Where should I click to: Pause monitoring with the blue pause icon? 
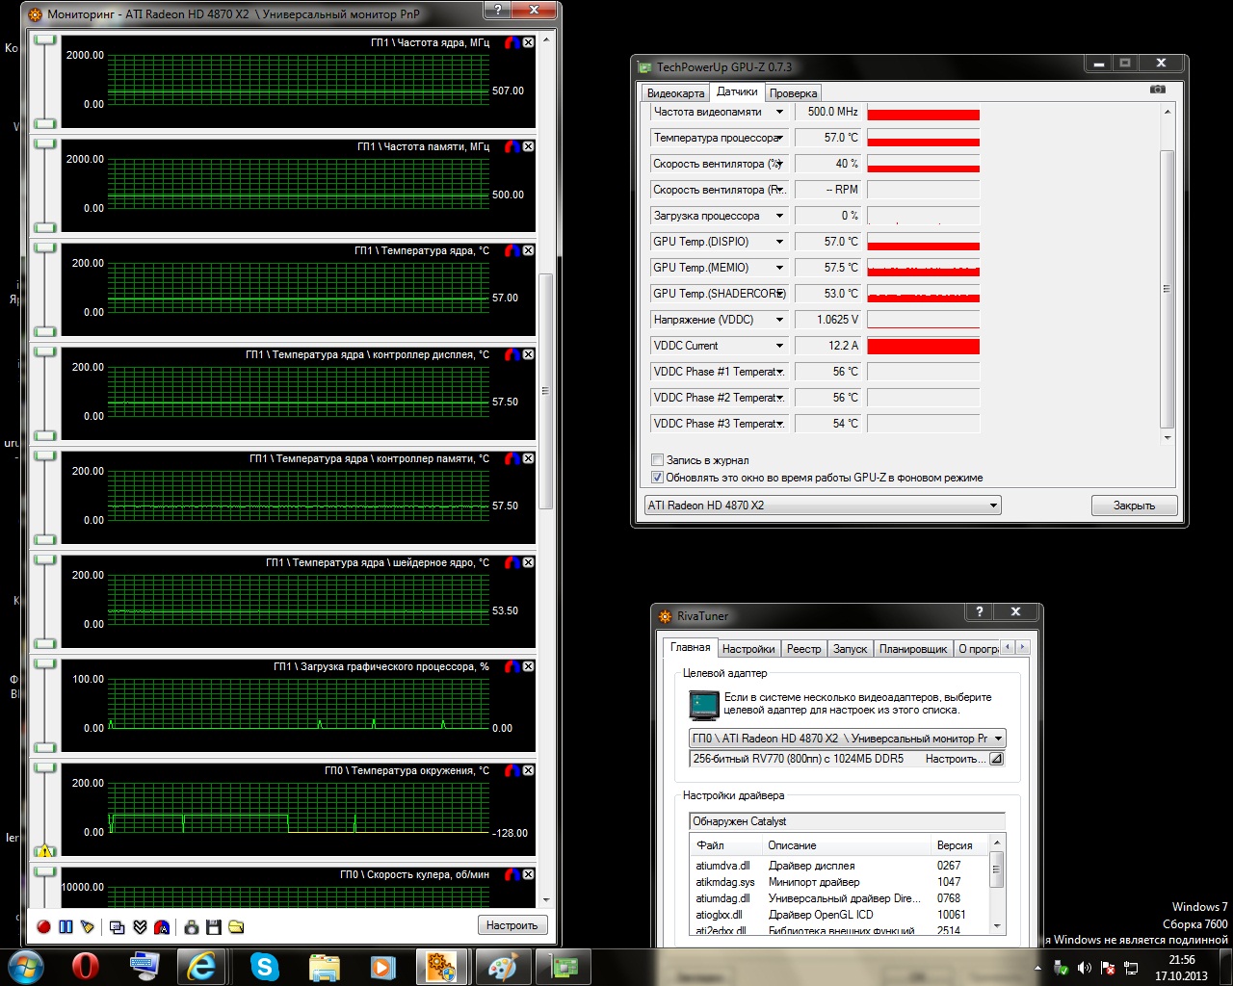click(x=66, y=926)
